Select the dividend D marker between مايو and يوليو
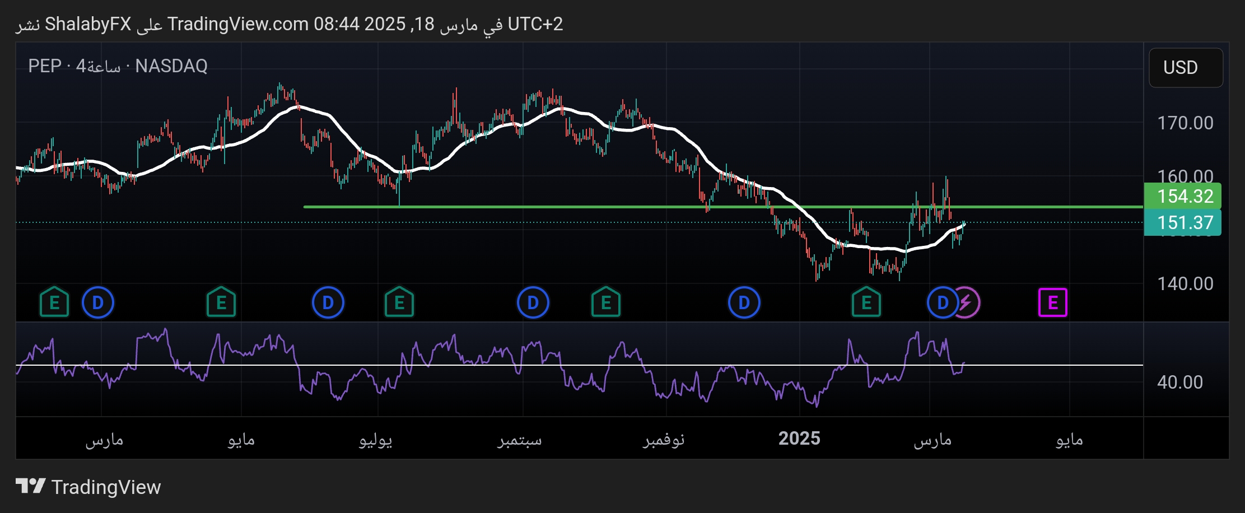 [x=328, y=303]
